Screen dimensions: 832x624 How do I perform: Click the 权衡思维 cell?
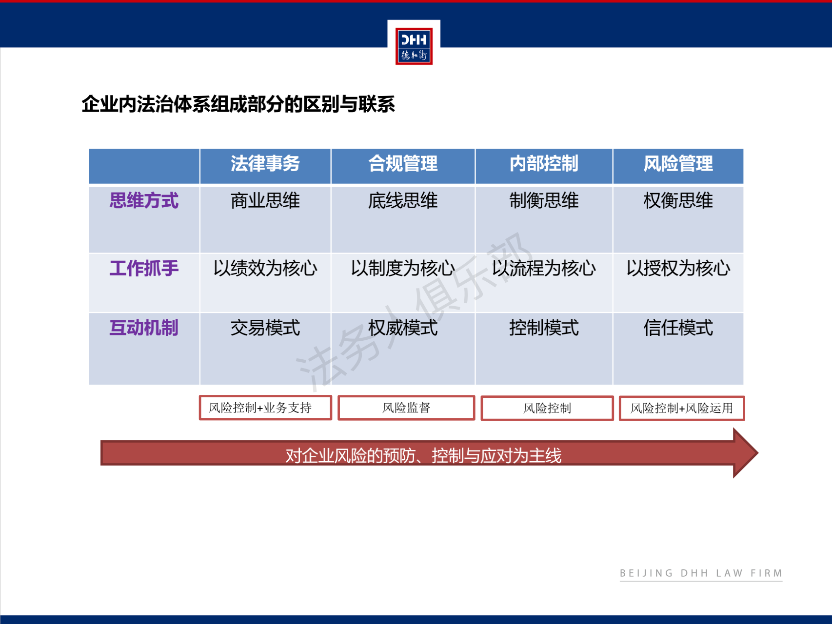click(678, 219)
